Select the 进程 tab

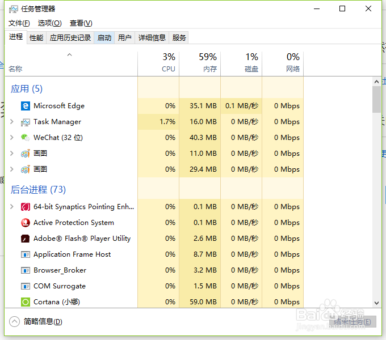coord(16,37)
